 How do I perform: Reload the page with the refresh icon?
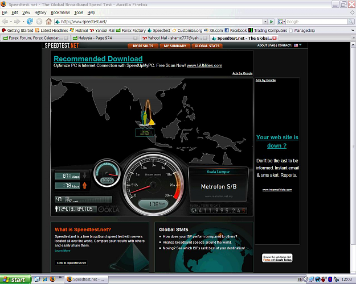(30, 22)
